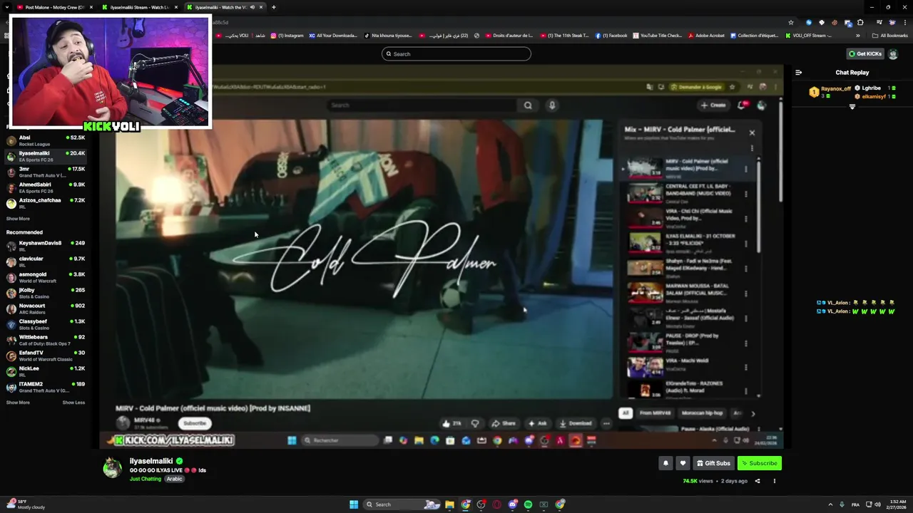Expand chat leaderboard arrow
The width and height of the screenshot is (913, 513).
tap(852, 107)
